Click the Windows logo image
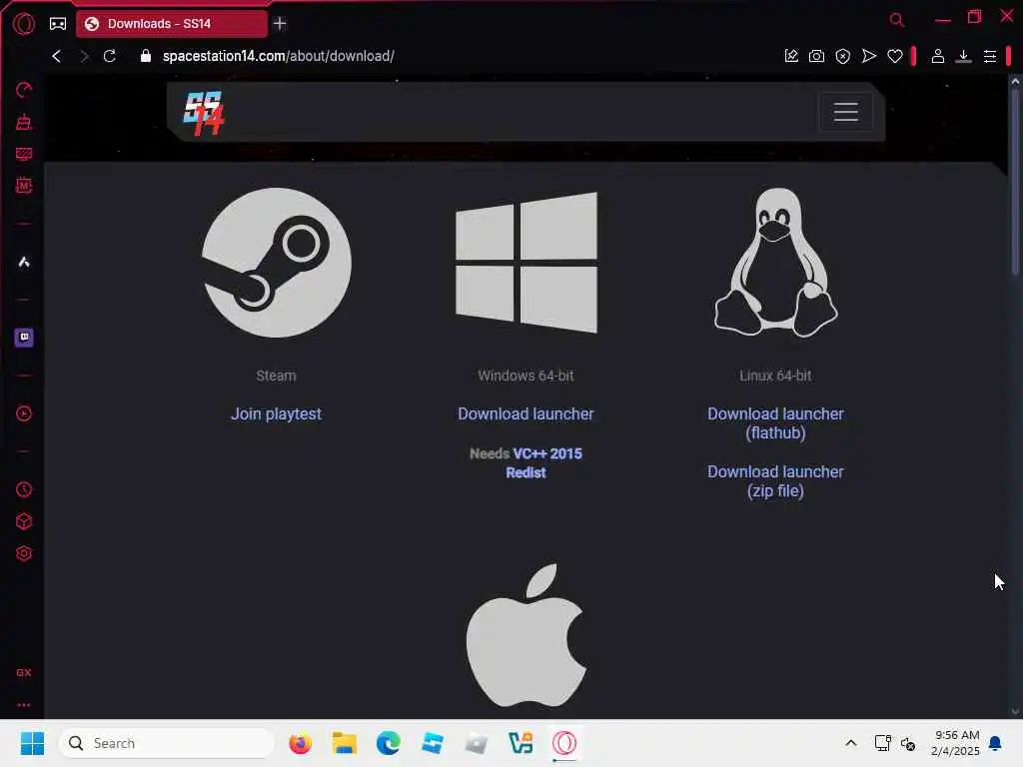This screenshot has height=767, width=1023. (525, 263)
